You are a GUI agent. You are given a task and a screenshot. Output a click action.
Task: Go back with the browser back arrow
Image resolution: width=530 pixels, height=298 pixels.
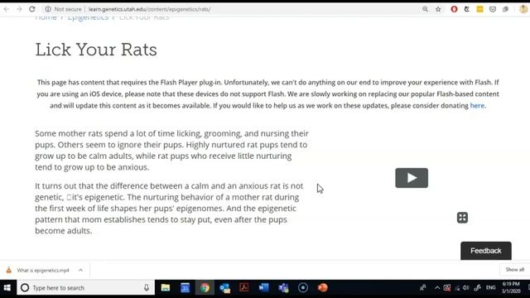click(x=7, y=9)
